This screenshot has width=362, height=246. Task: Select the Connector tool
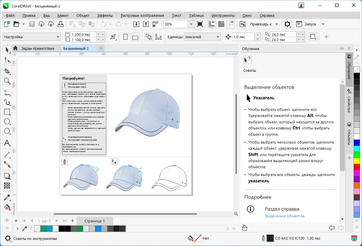click(x=7, y=164)
